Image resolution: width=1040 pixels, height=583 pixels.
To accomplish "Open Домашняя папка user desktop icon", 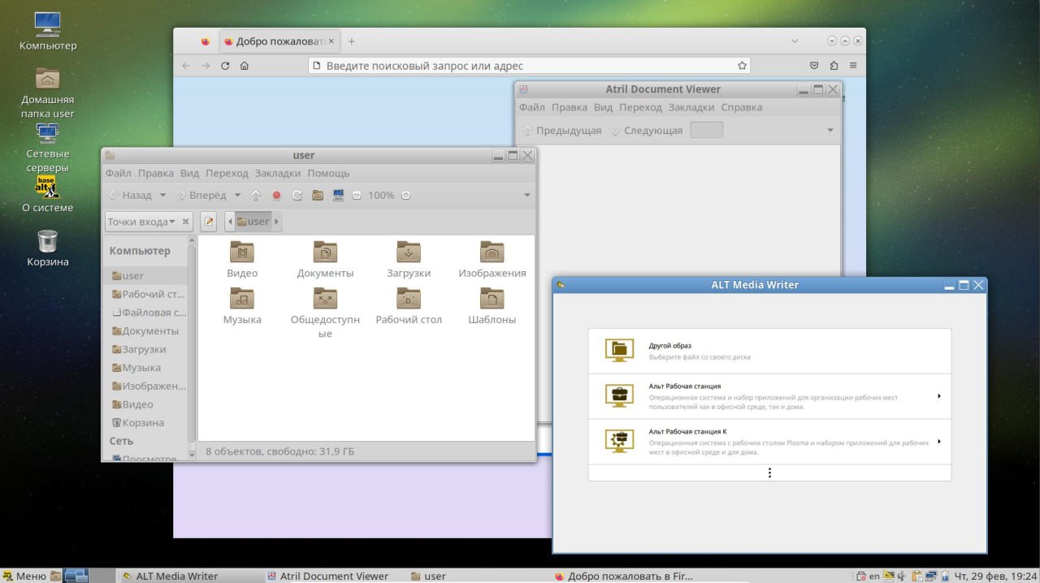I will [x=48, y=92].
